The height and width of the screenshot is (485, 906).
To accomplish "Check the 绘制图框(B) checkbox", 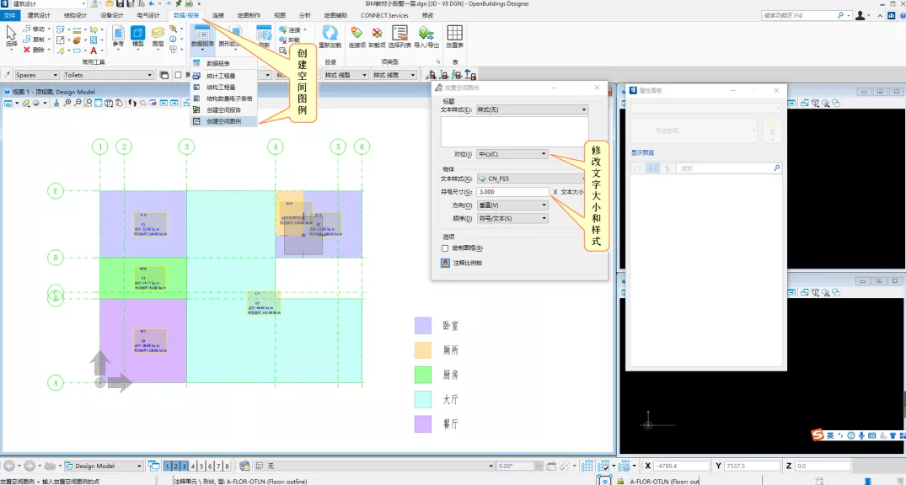I will (445, 248).
